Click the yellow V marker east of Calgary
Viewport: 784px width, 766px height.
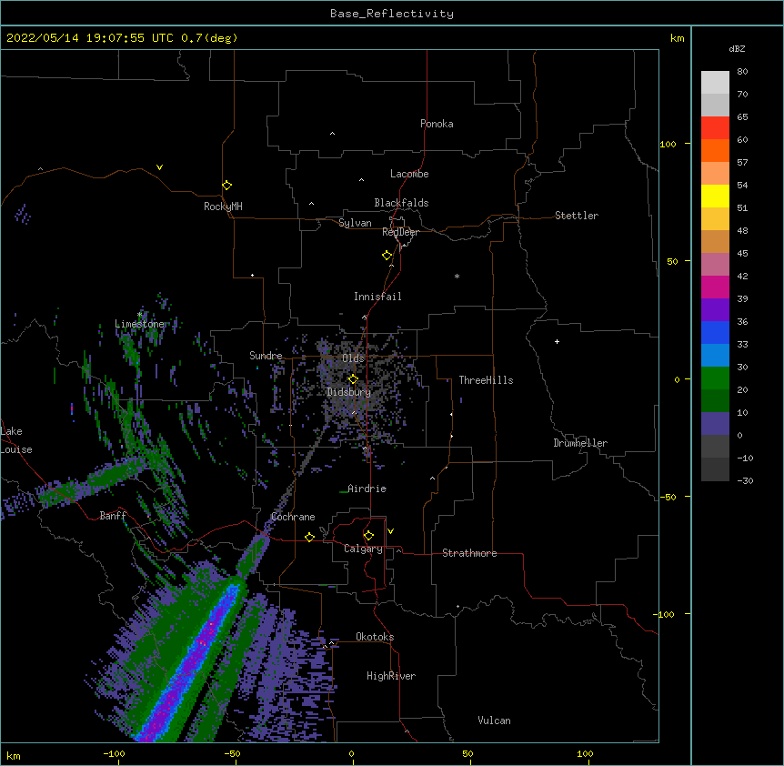(x=390, y=531)
